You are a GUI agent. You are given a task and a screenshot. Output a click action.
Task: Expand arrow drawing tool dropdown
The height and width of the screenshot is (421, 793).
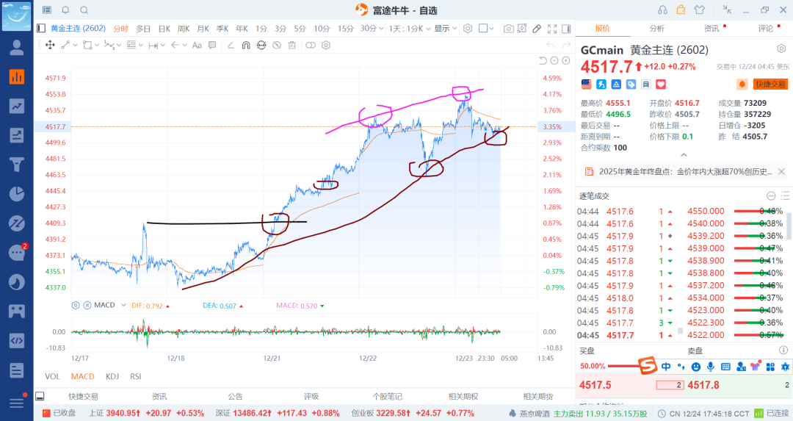(184, 46)
